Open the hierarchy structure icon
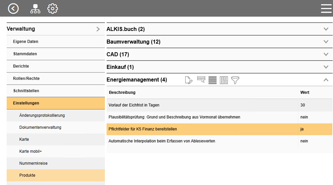 coord(35,9)
